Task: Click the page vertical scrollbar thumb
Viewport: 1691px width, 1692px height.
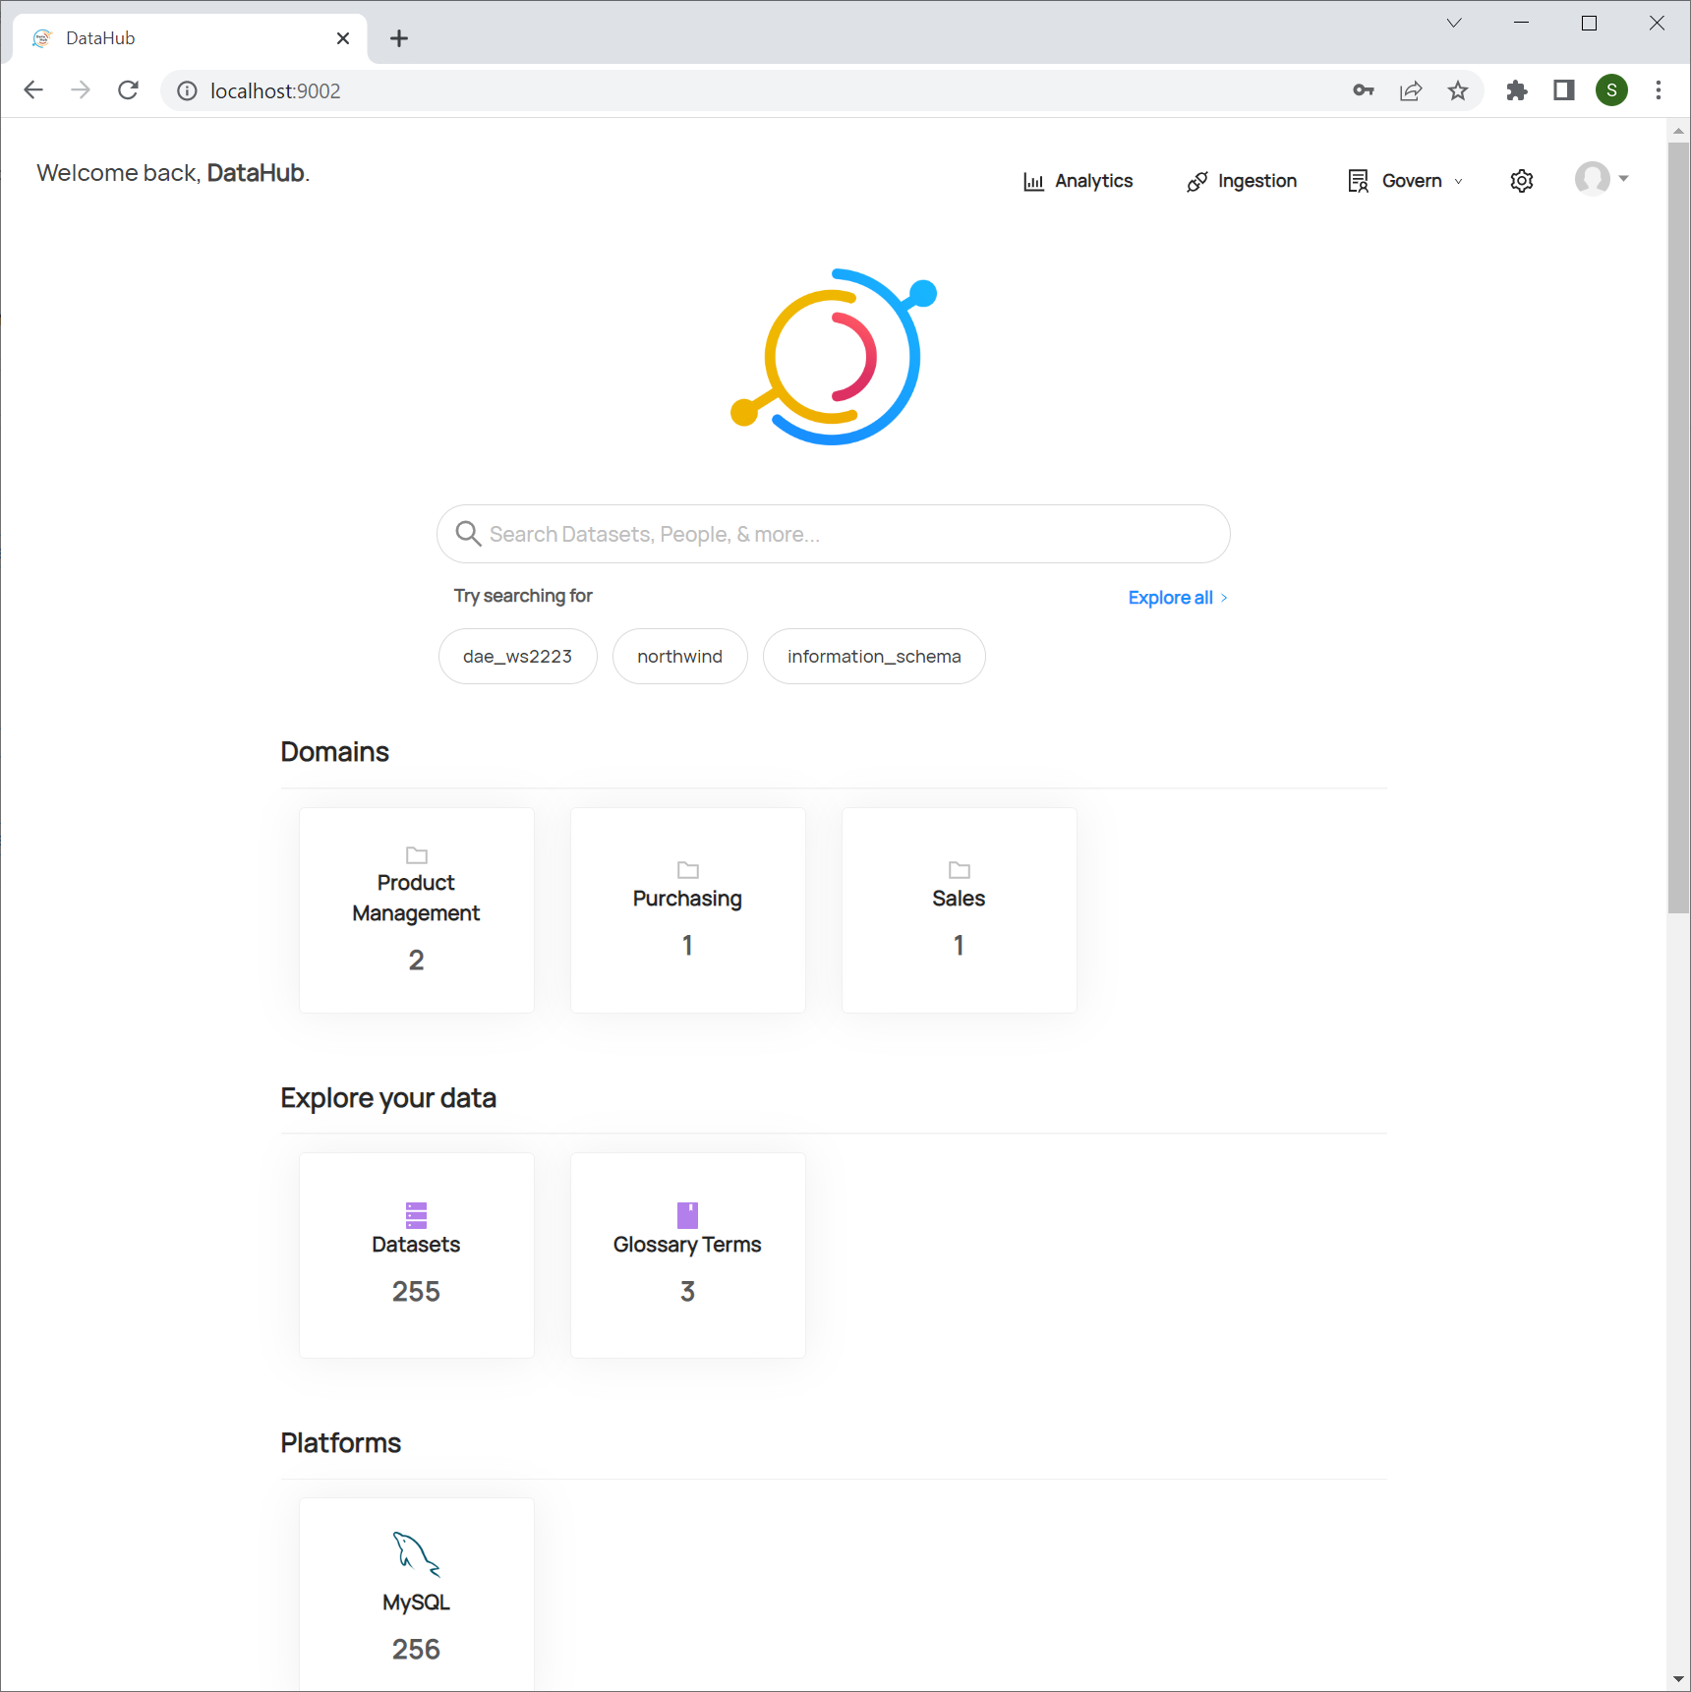Action: click(x=1678, y=527)
